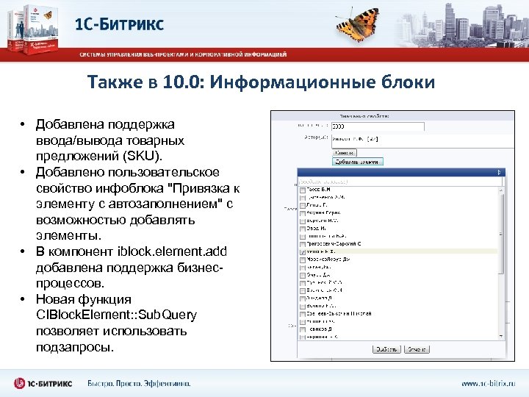Toggle the checkbox for the row ending in Николай
The width and height of the screenshot is (529, 397).
303,314
